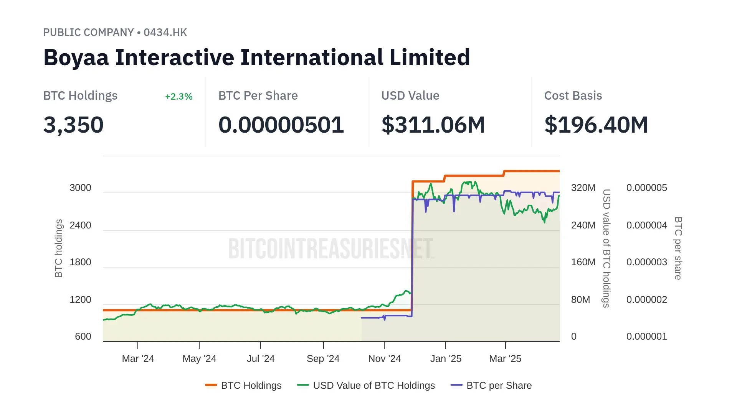This screenshot has width=737, height=414.
Task: Click the orange BTC Holdings legend swatch
Action: pyautogui.click(x=211, y=385)
